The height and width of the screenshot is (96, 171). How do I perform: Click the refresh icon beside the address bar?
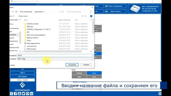(63, 12)
